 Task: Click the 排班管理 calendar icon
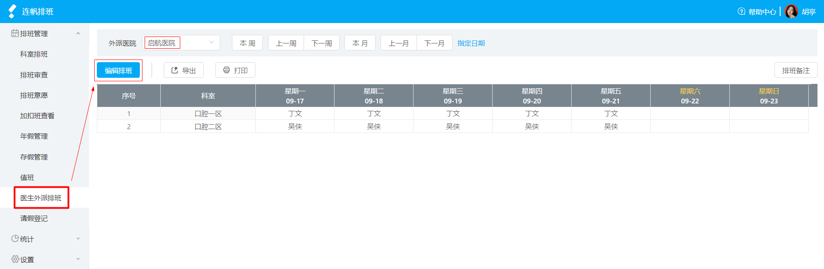point(15,33)
